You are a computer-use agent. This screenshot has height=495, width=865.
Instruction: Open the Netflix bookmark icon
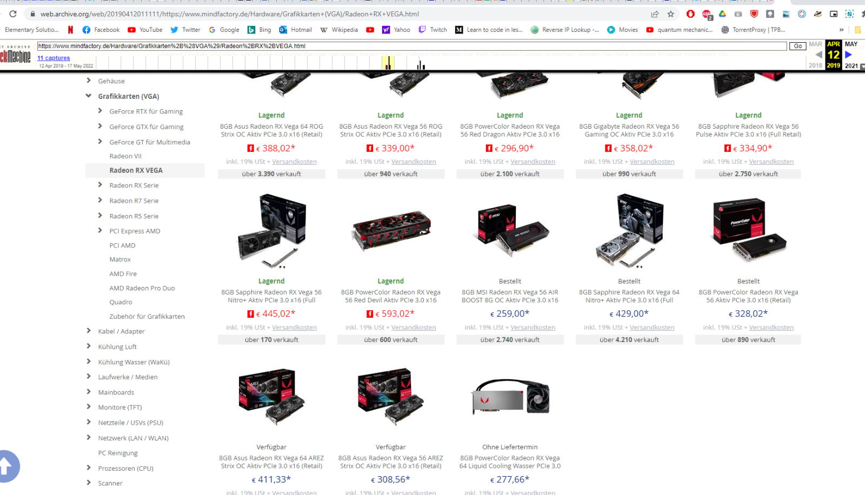70,30
